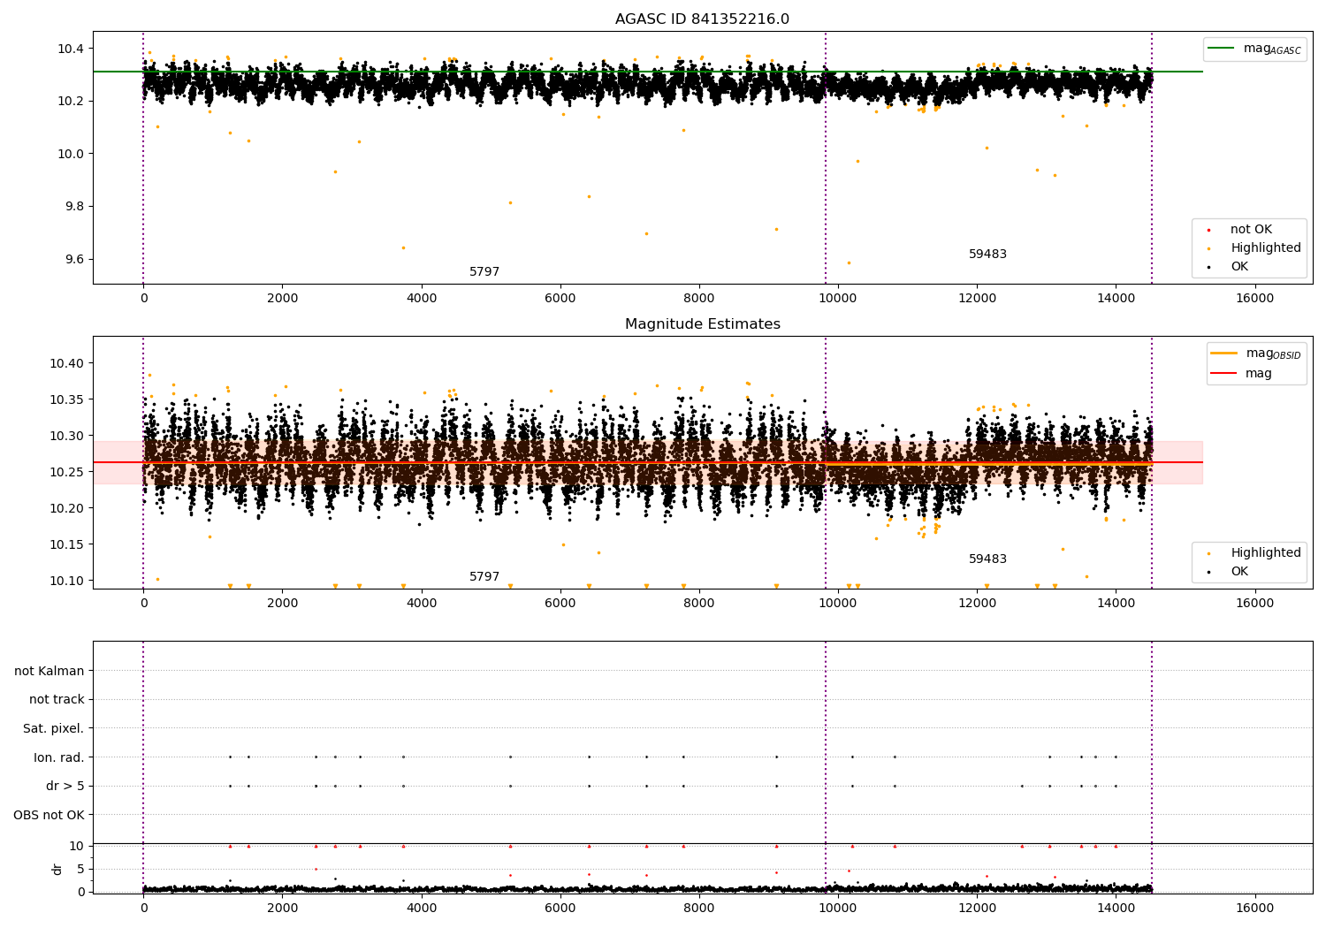
Task: Click the not track row label
Action: 57,699
